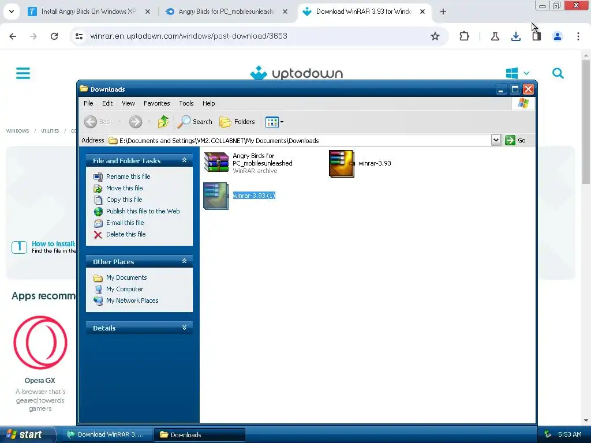Open the View menu
The height and width of the screenshot is (443, 591).
tap(128, 103)
